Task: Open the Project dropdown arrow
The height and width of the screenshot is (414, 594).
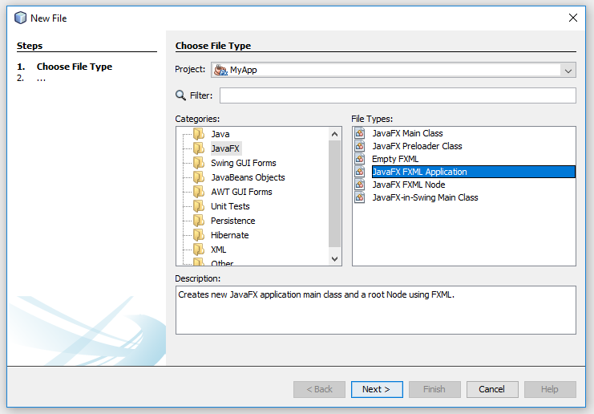Action: (x=568, y=70)
